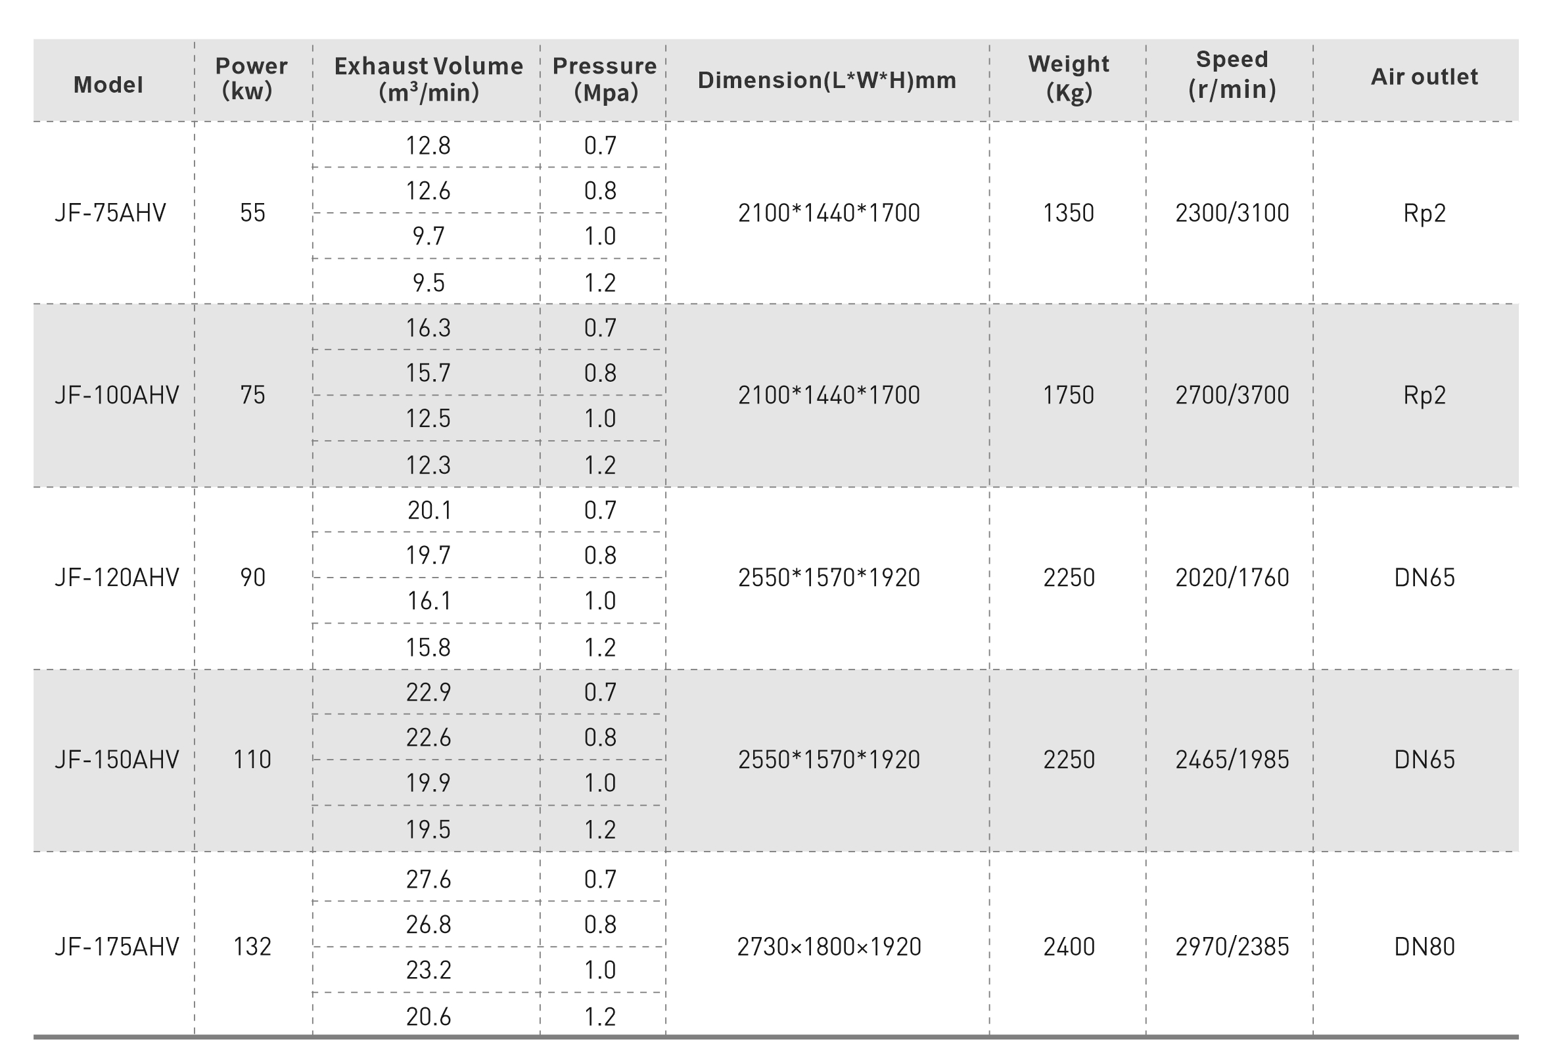This screenshot has height=1052, width=1553.
Task: Select the JF-175AHV model cell
Action: coord(117,946)
